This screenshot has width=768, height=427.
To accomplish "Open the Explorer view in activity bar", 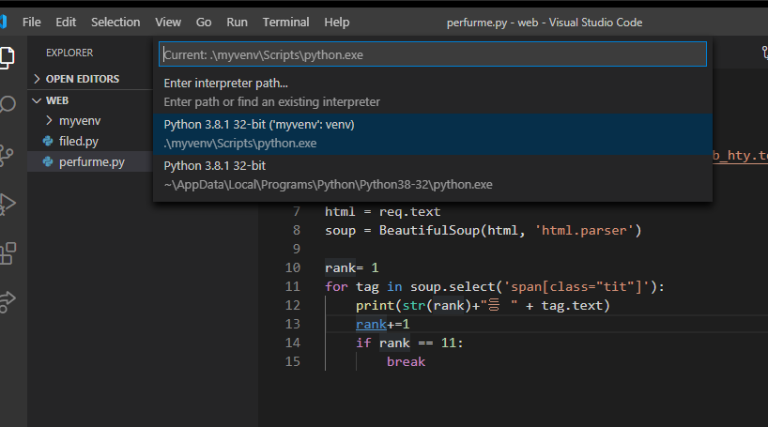I will 8,57.
